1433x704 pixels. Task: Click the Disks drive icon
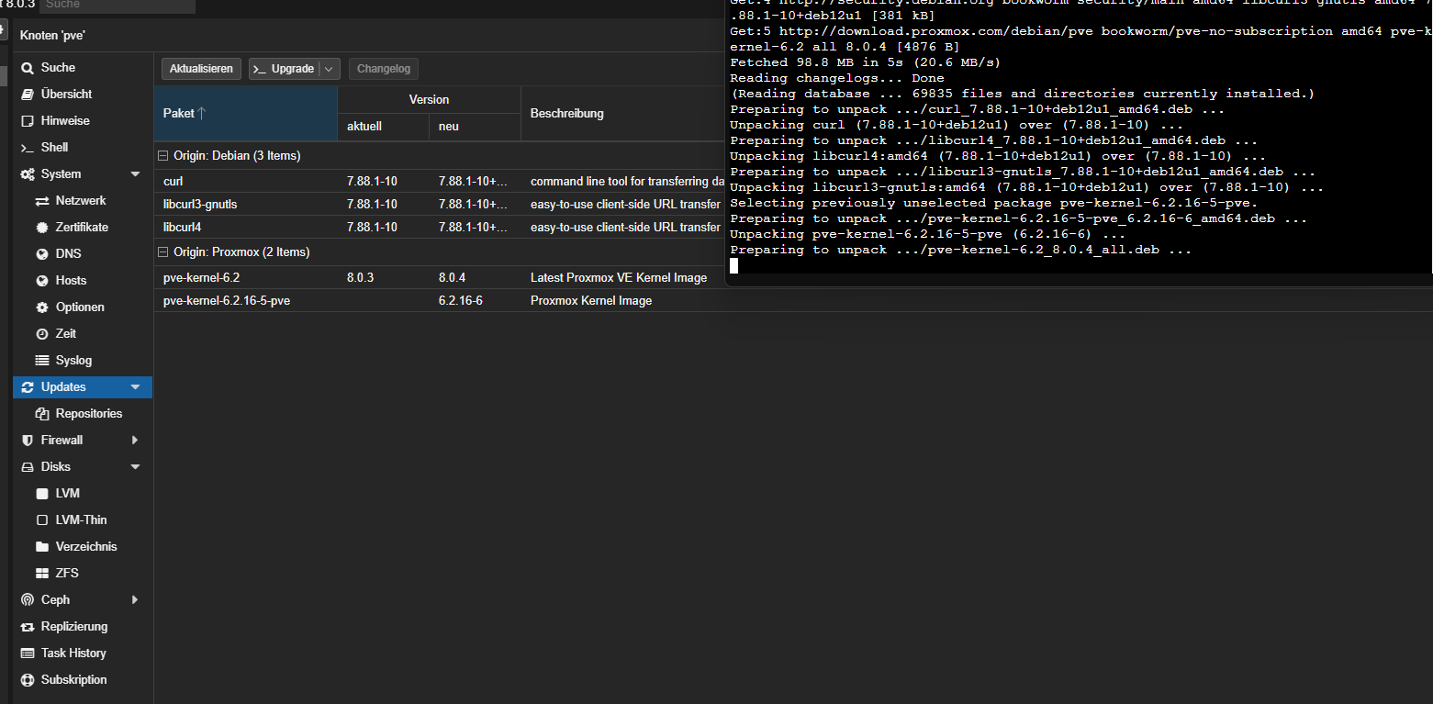[28, 466]
